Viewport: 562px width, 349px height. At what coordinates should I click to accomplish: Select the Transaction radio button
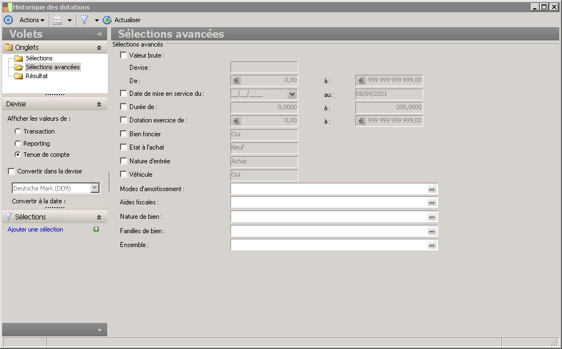tap(18, 131)
